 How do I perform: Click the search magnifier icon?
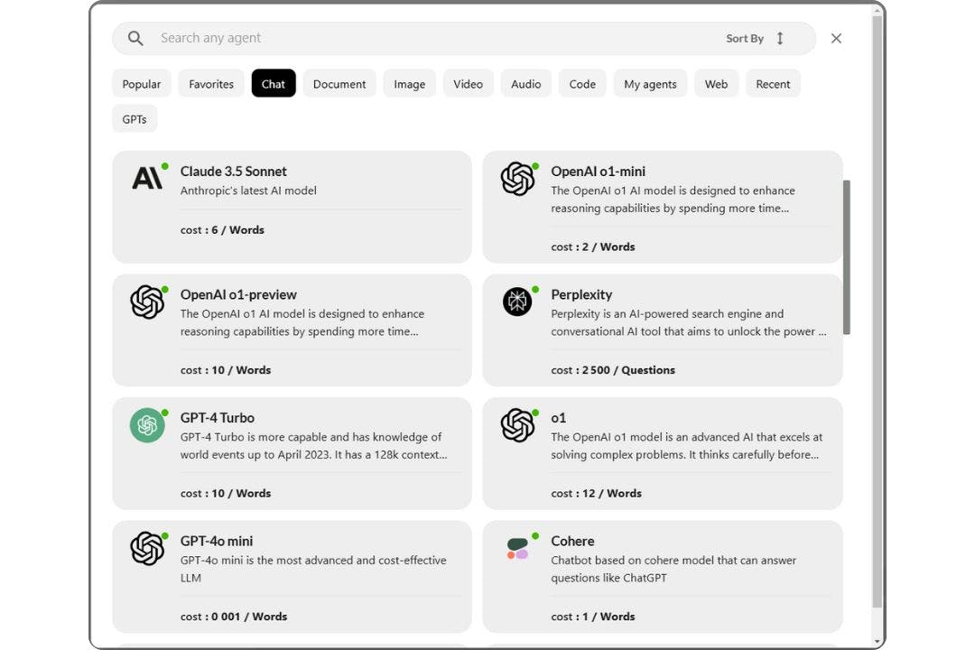pyautogui.click(x=135, y=38)
